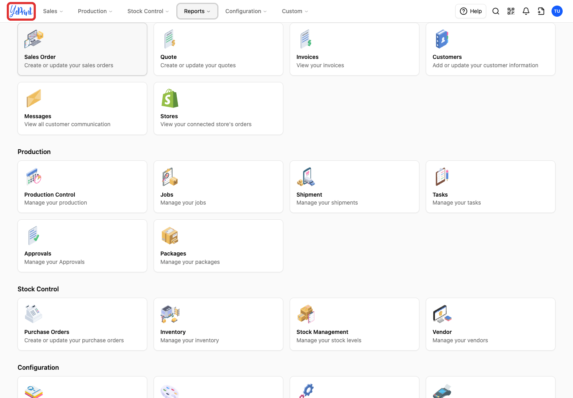Expand the Sales dropdown menu
573x398 pixels.
pyautogui.click(x=53, y=11)
